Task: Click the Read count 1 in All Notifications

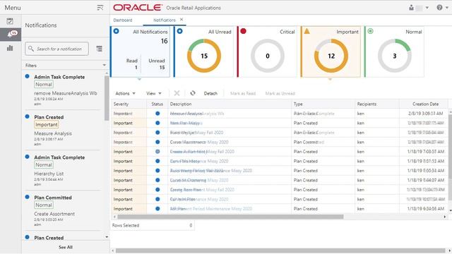Action: pos(136,68)
